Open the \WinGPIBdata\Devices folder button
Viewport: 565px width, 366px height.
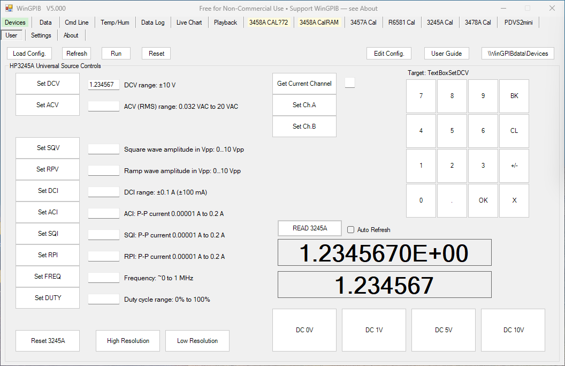click(518, 54)
